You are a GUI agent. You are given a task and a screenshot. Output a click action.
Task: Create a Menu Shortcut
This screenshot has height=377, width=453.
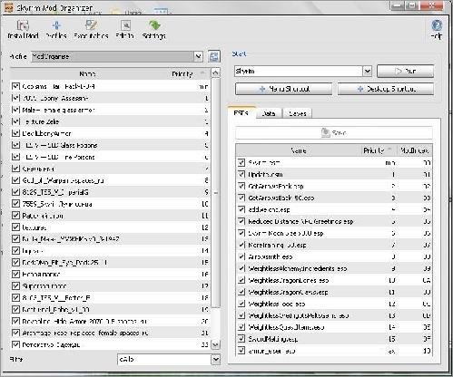point(283,89)
